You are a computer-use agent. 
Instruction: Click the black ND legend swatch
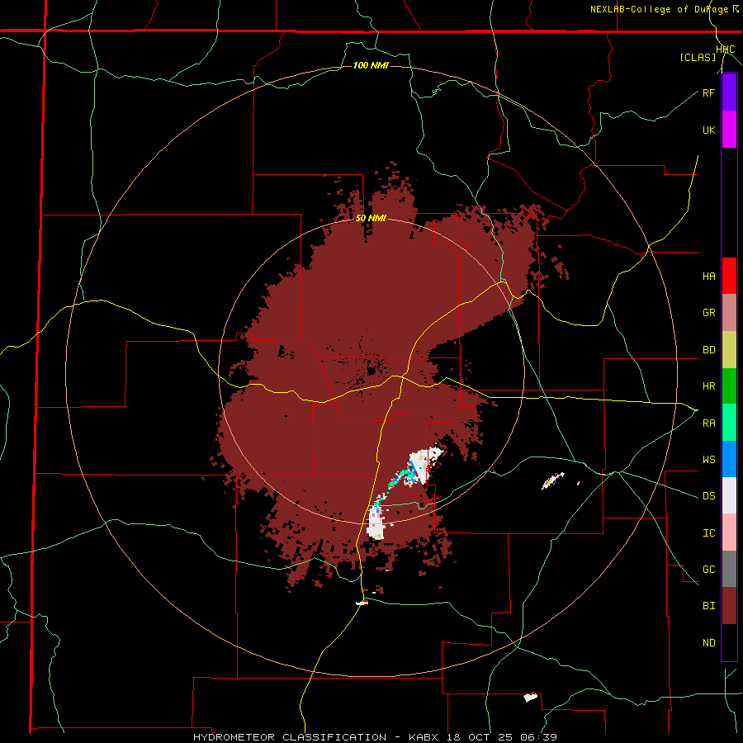pyautogui.click(x=729, y=642)
